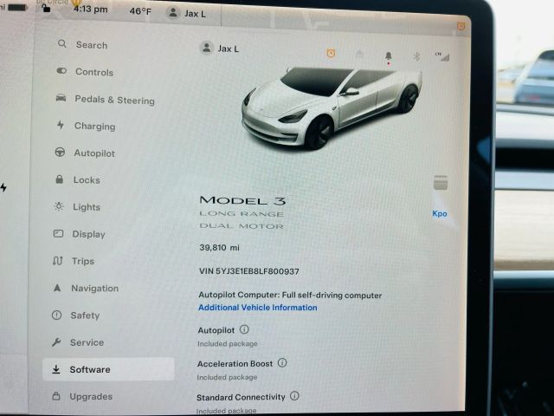Tap the LTE signal strength icon
This screenshot has width=554, height=416.
click(x=442, y=56)
